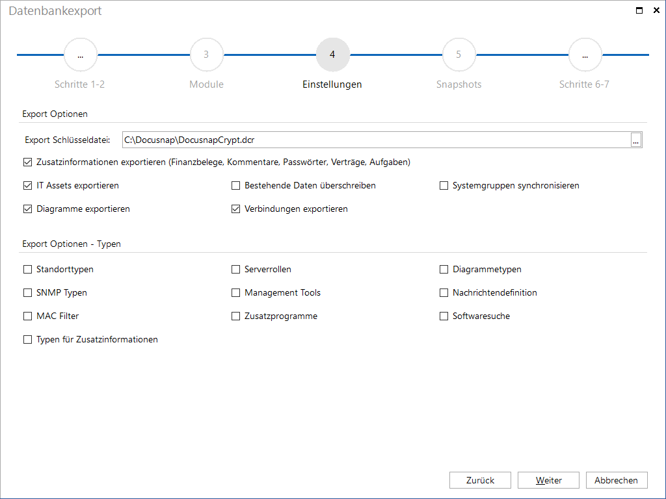The width and height of the screenshot is (666, 499).
Task: Disable Diagramme exportieren
Action: [27, 209]
